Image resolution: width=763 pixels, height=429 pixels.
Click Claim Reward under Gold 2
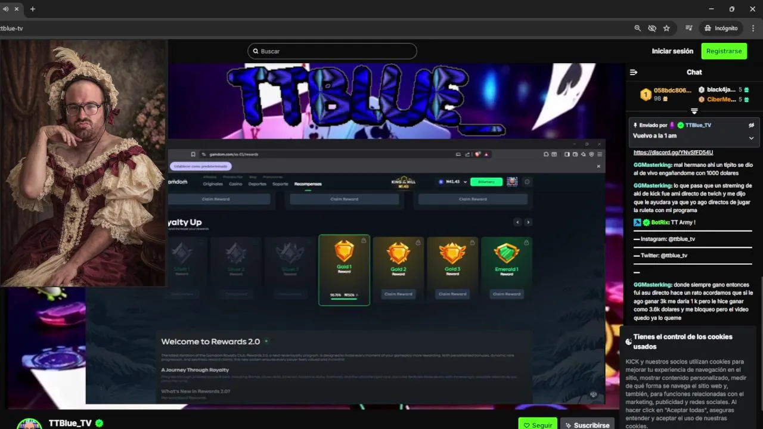398,294
